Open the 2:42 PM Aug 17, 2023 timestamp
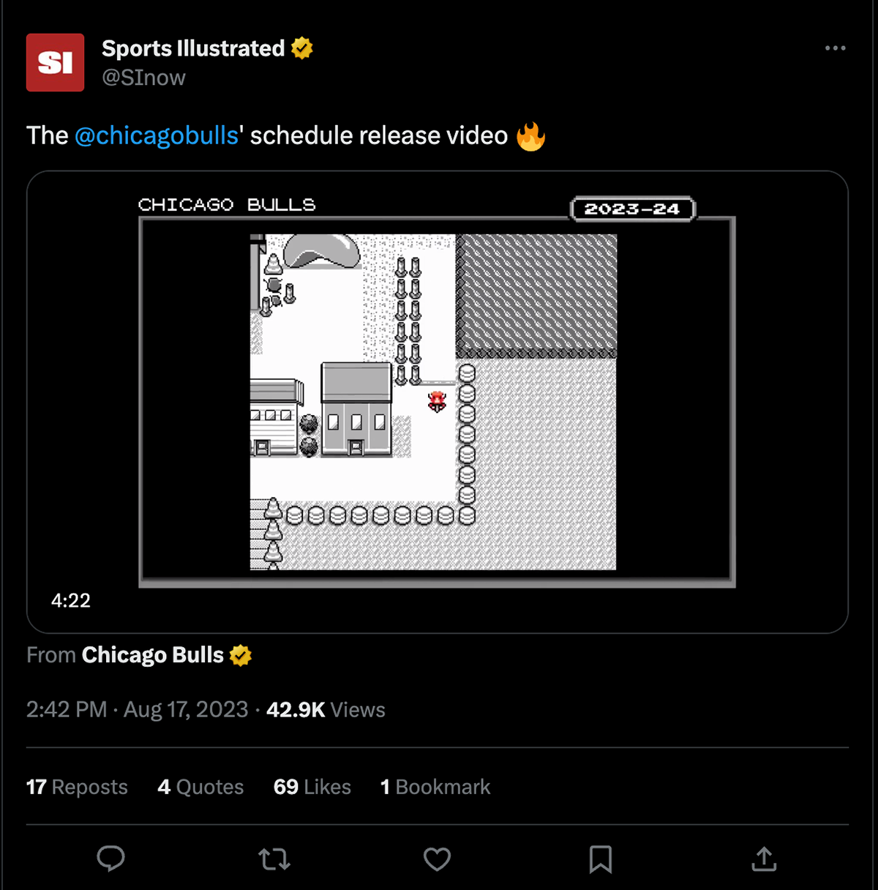Viewport: 878px width, 890px height. 137,710
